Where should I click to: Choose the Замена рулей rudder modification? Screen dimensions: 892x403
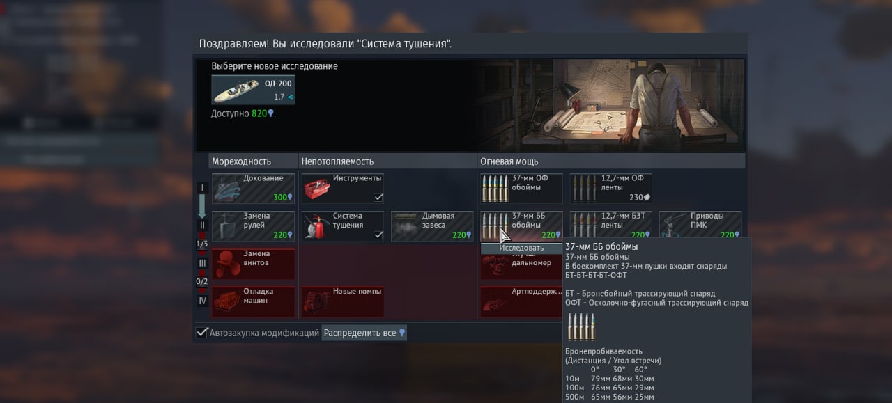(253, 226)
